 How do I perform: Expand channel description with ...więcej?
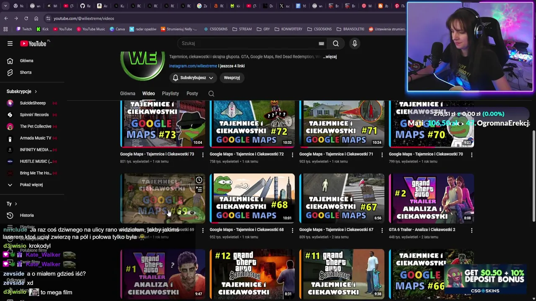click(x=330, y=56)
